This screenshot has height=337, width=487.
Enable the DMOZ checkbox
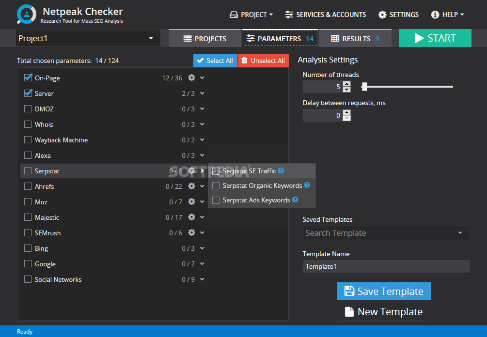[x=28, y=108]
